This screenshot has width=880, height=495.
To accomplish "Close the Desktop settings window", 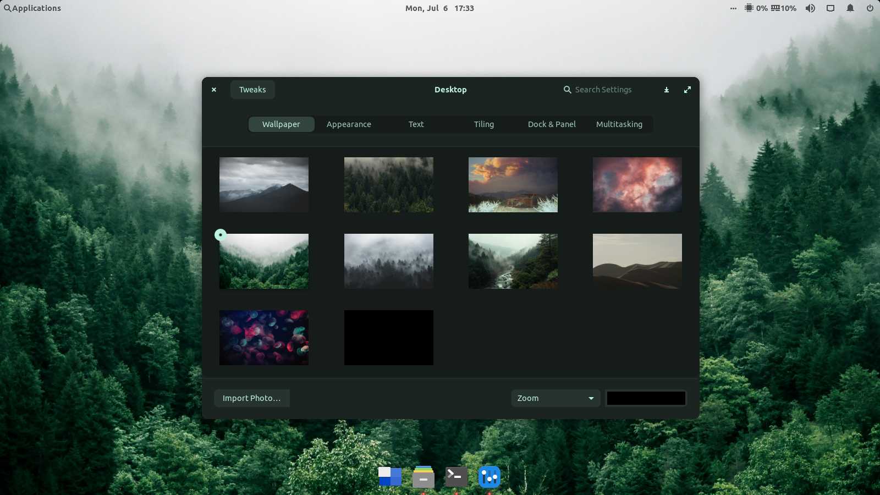I will click(214, 90).
